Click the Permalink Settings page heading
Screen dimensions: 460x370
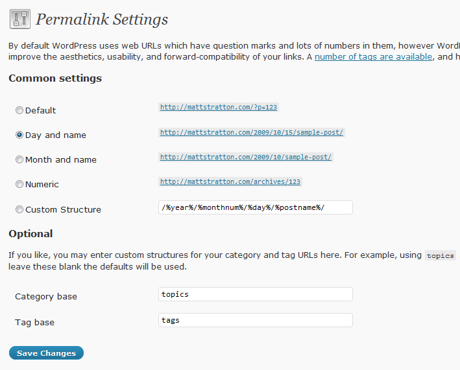(x=102, y=19)
